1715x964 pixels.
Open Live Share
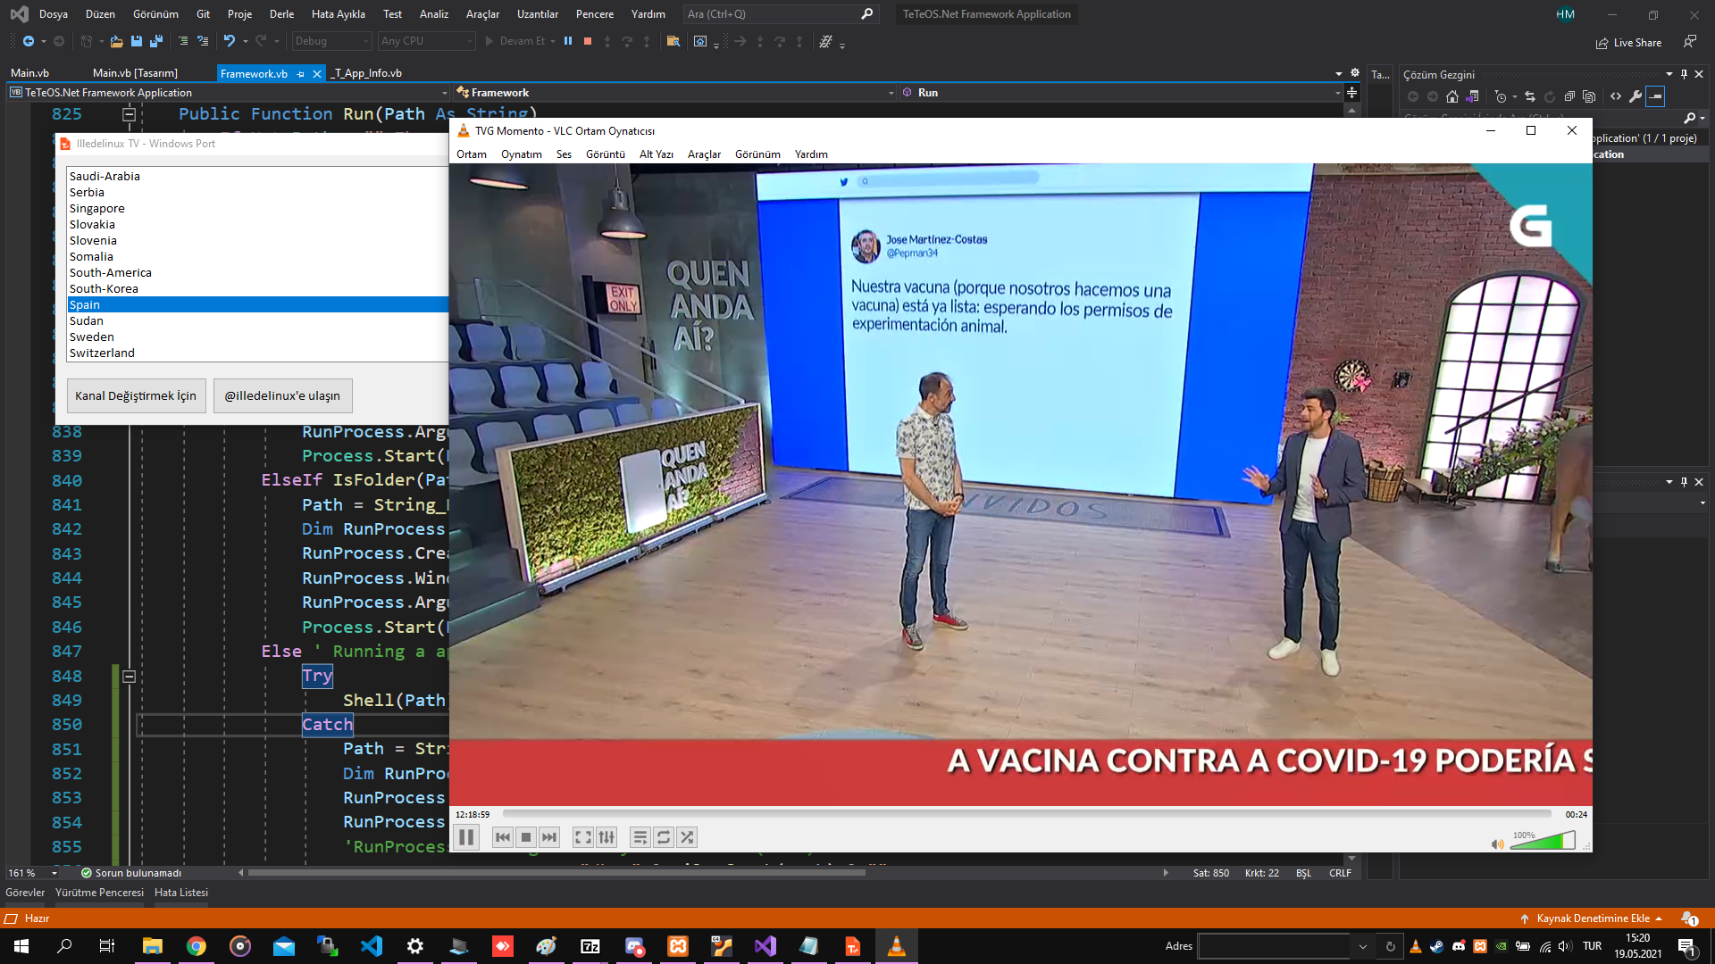coord(1628,43)
